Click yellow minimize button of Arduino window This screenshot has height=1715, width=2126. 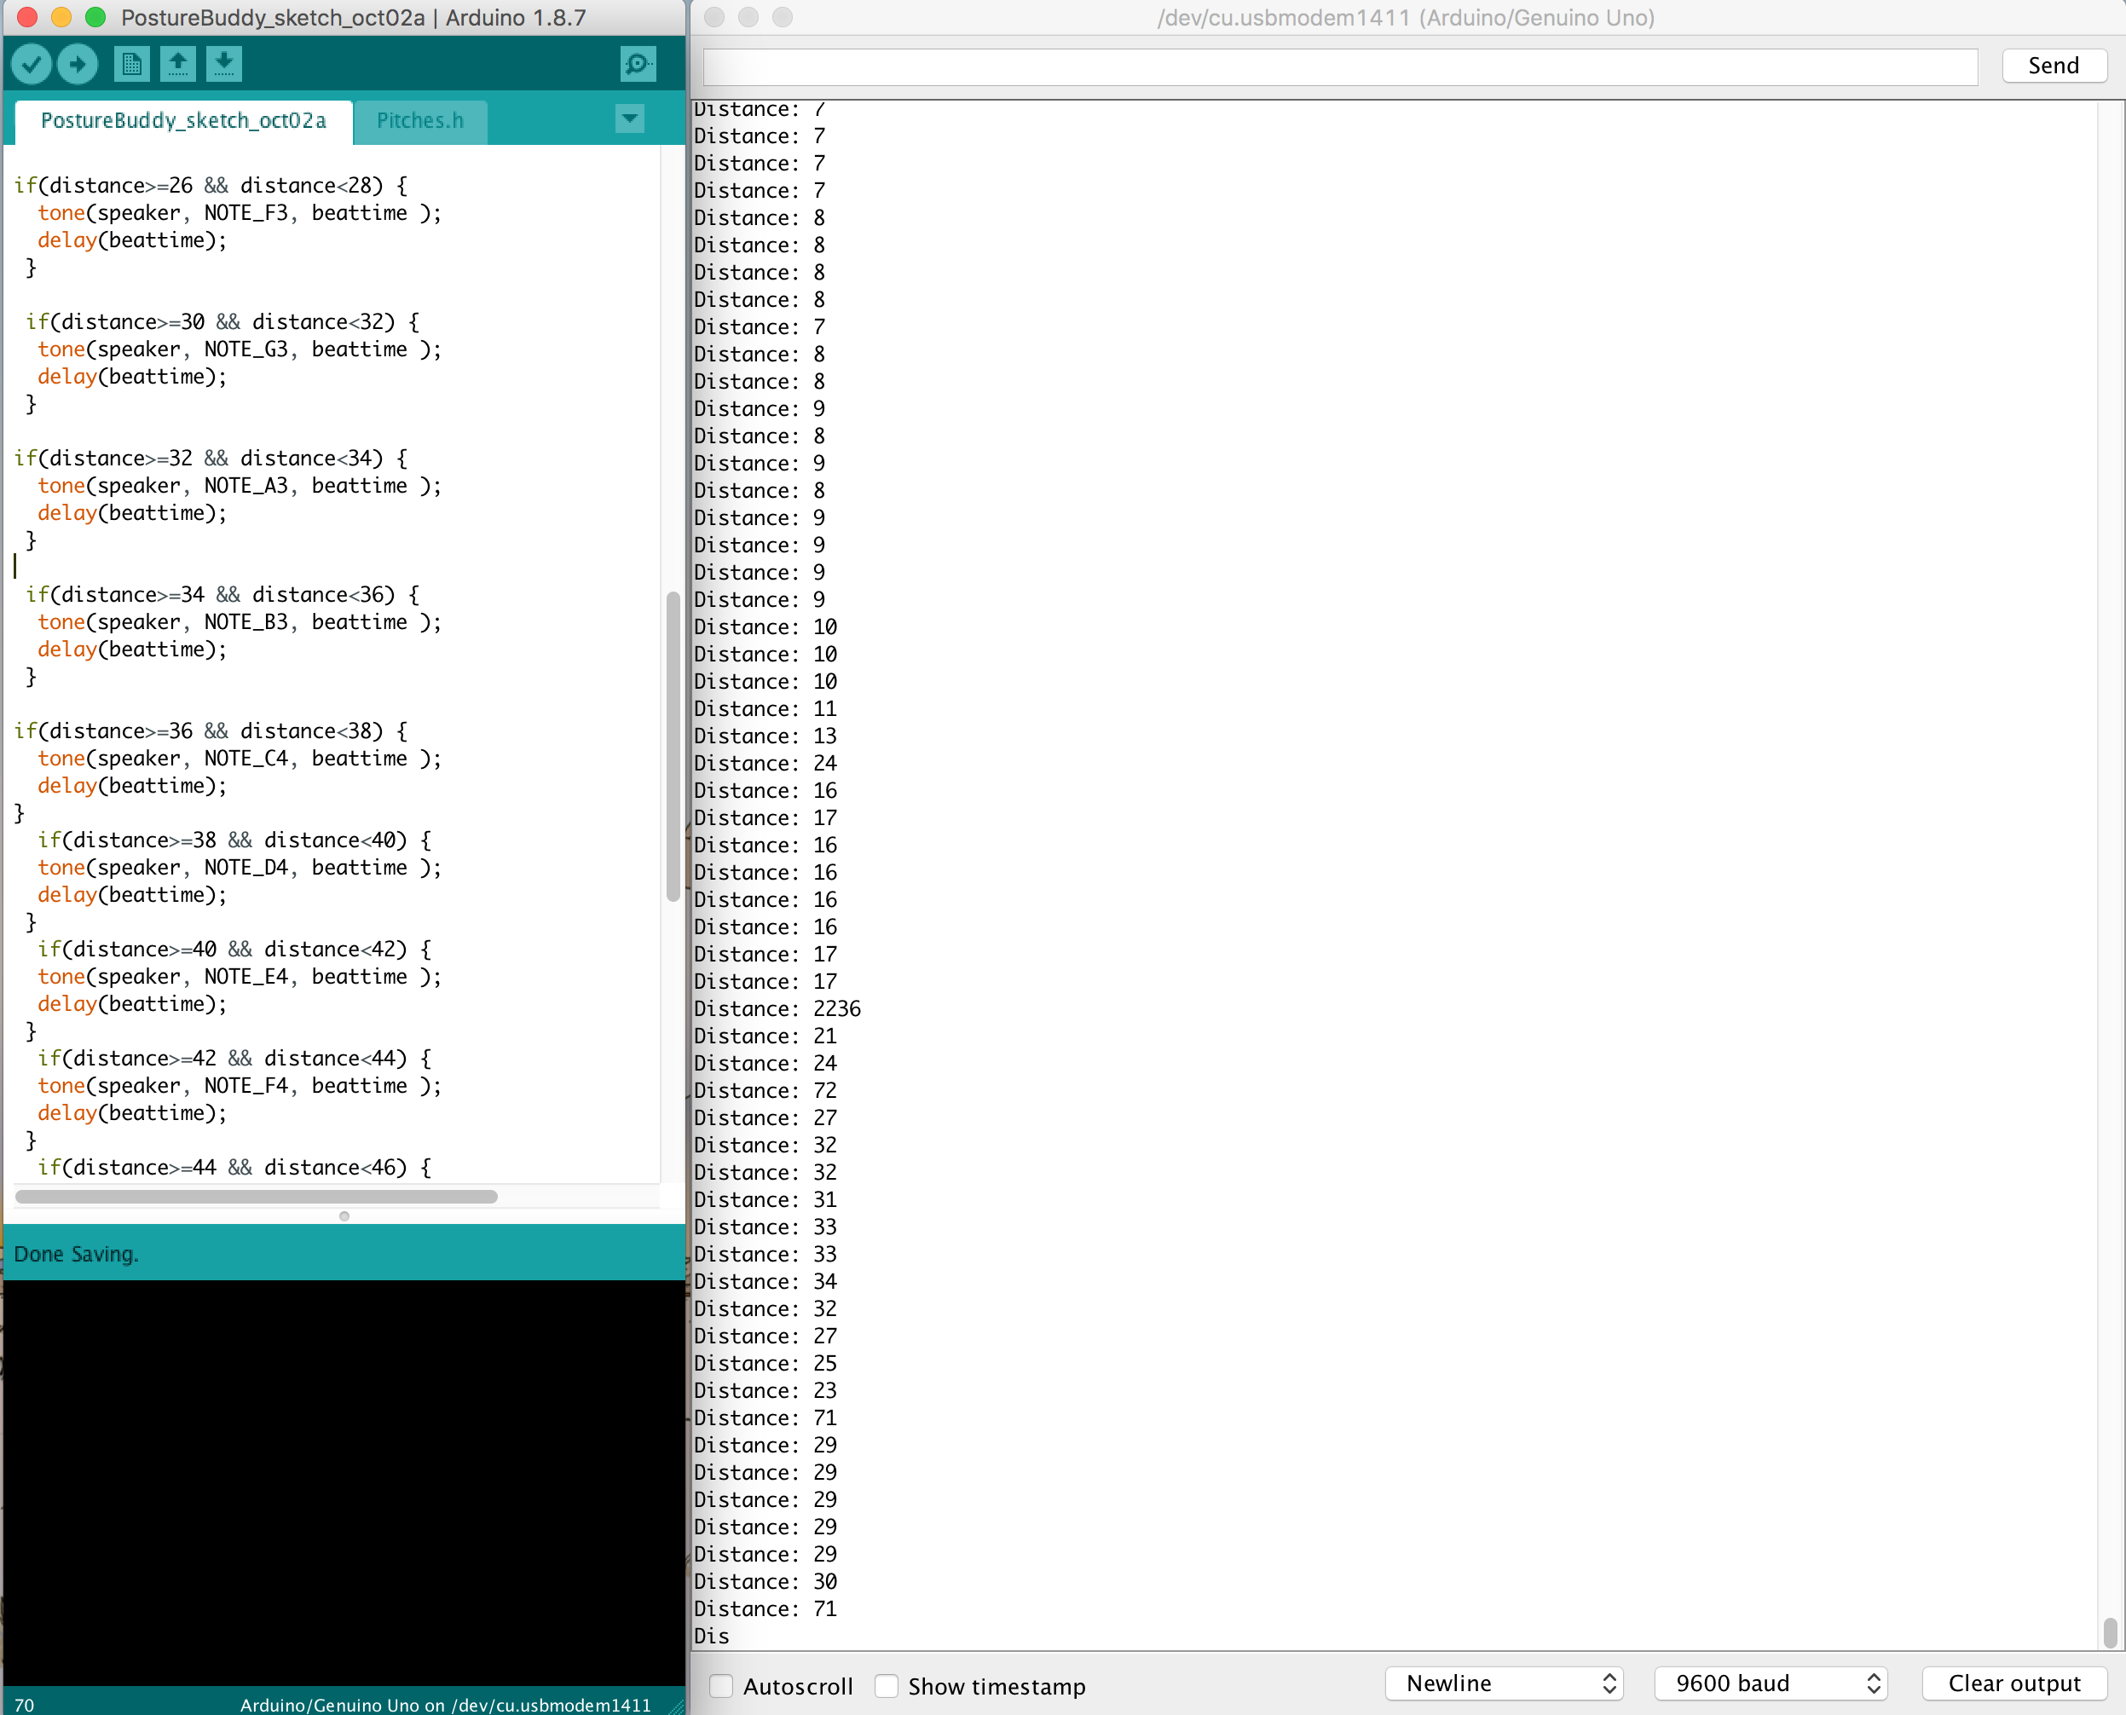coord(61,17)
